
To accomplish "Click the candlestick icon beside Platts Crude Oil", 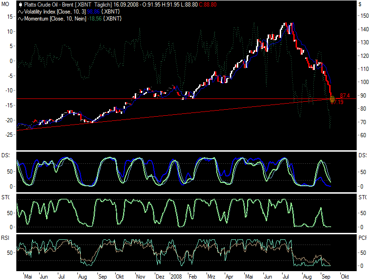I will tap(21, 5).
